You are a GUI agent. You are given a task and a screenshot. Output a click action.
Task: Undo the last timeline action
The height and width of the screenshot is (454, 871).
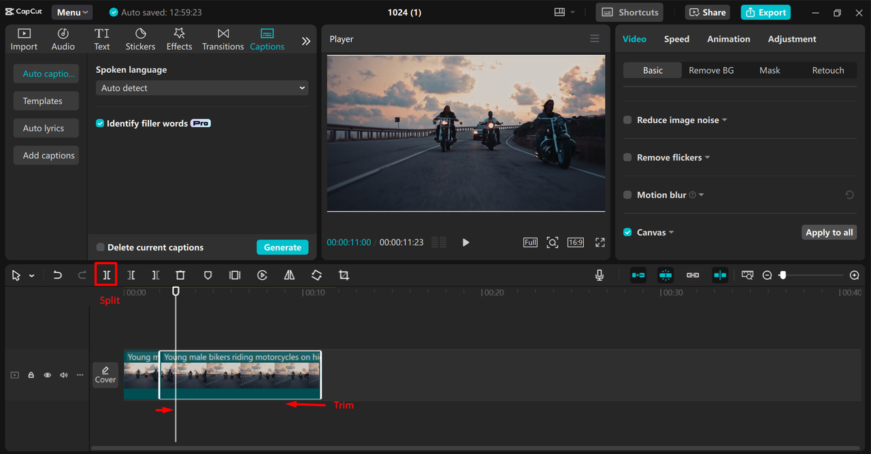click(58, 275)
